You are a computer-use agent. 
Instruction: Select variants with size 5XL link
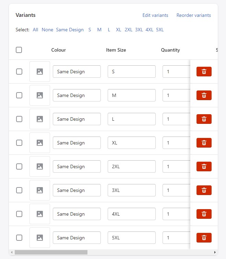160,30
